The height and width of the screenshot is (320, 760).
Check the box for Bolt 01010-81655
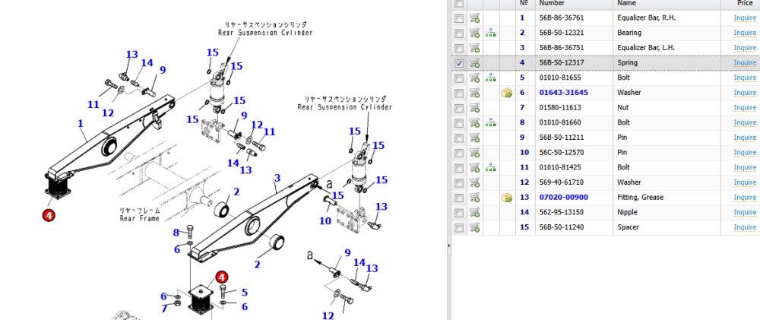459,79
